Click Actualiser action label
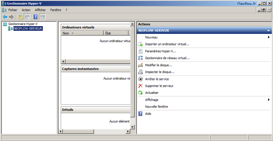273x141 pixels. tap(152, 93)
